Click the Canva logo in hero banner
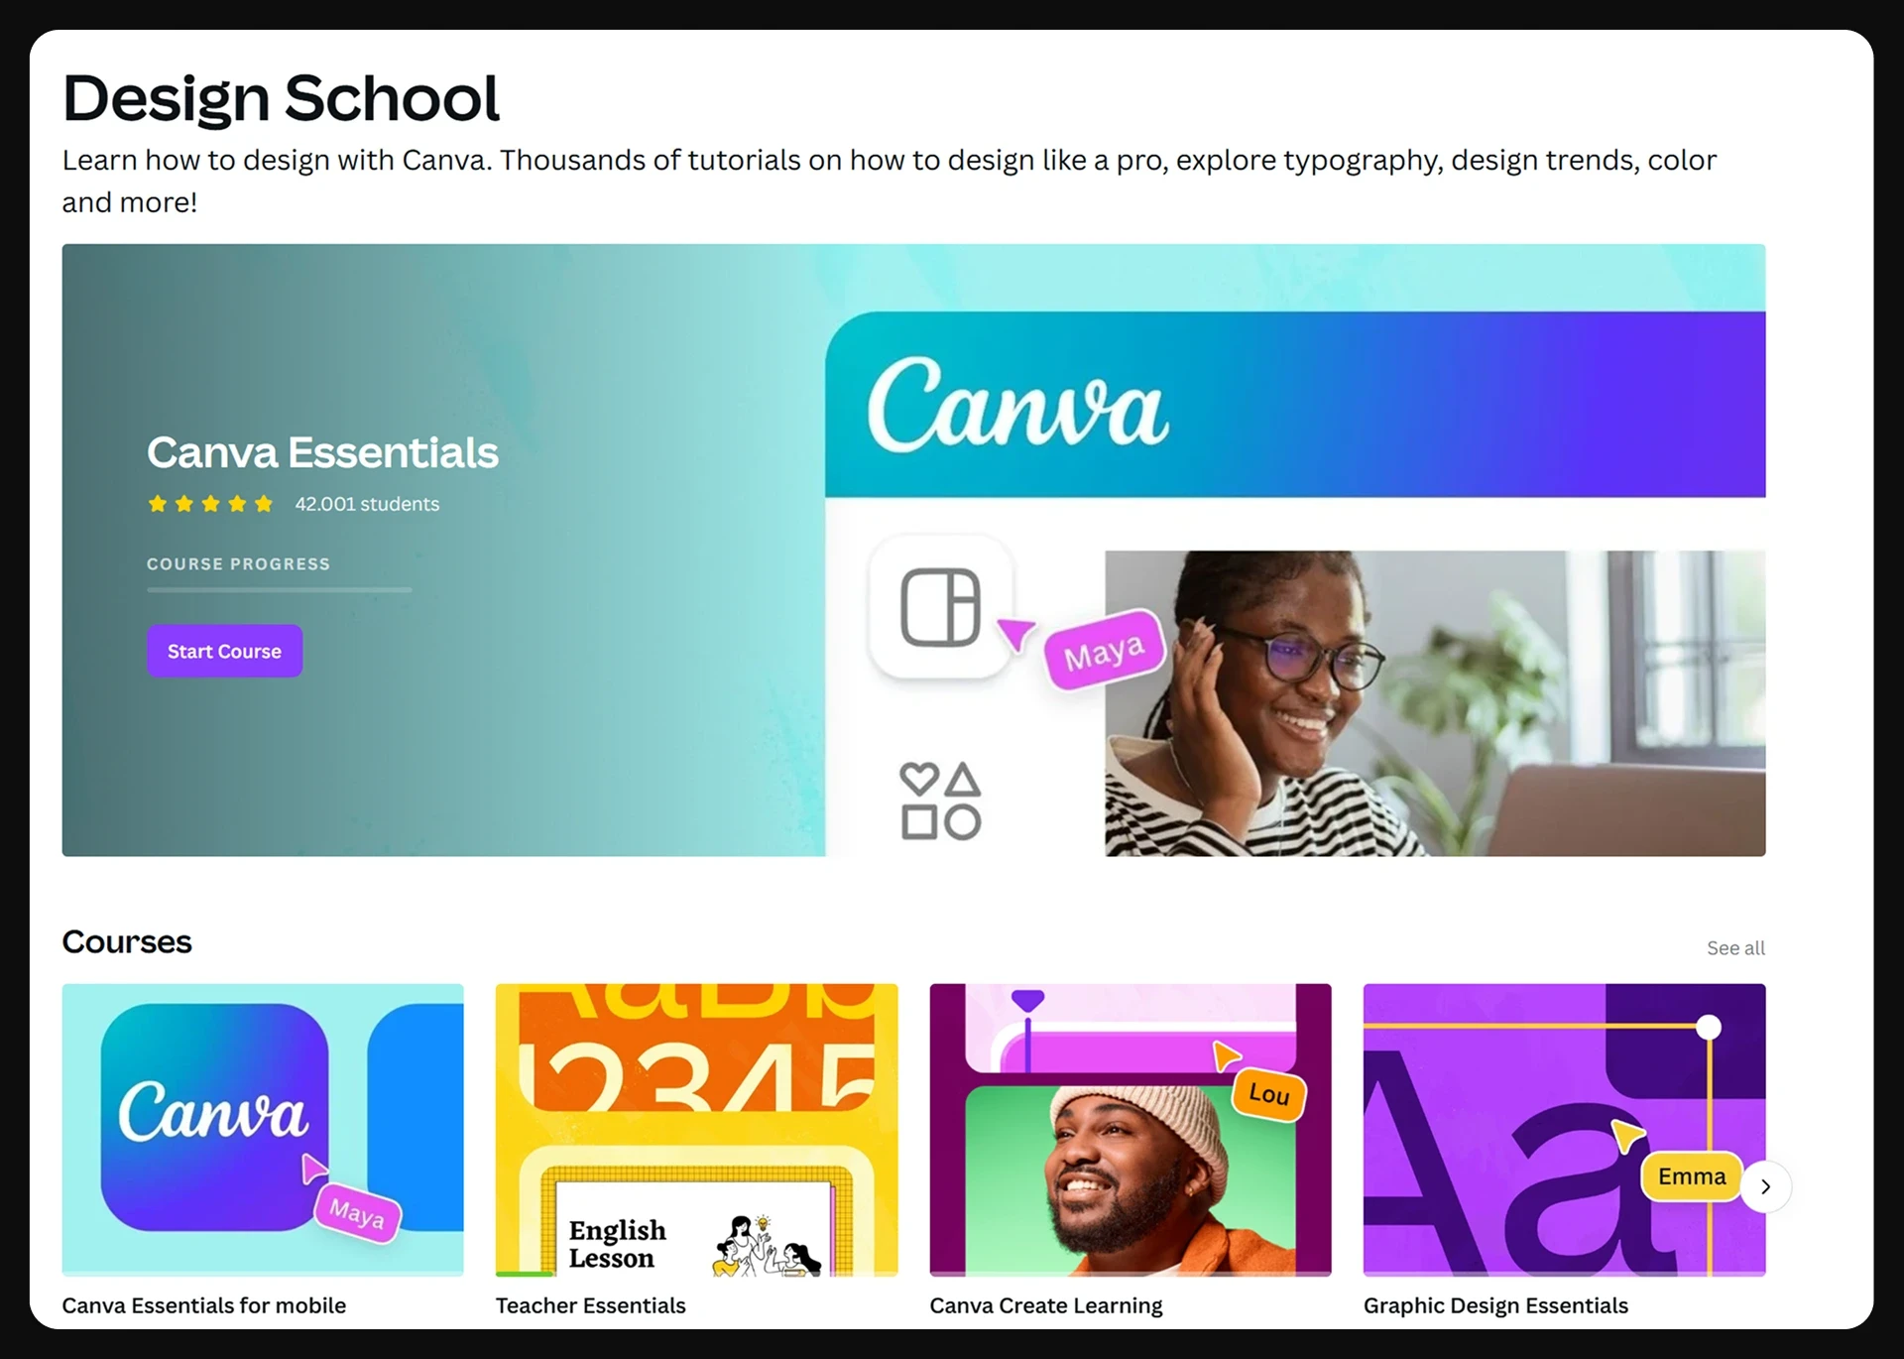This screenshot has height=1359, width=1904. [1017, 405]
